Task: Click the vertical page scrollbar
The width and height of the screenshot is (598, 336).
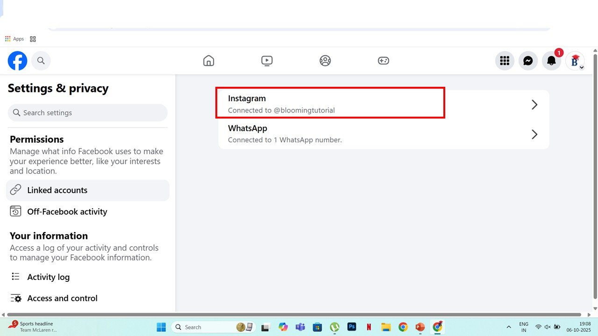Action: coord(595,177)
